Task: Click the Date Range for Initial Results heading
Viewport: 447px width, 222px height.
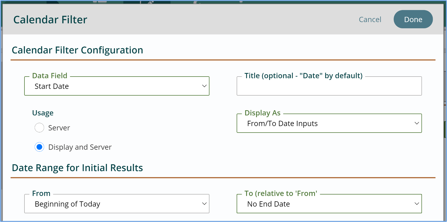Action: pyautogui.click(x=77, y=168)
